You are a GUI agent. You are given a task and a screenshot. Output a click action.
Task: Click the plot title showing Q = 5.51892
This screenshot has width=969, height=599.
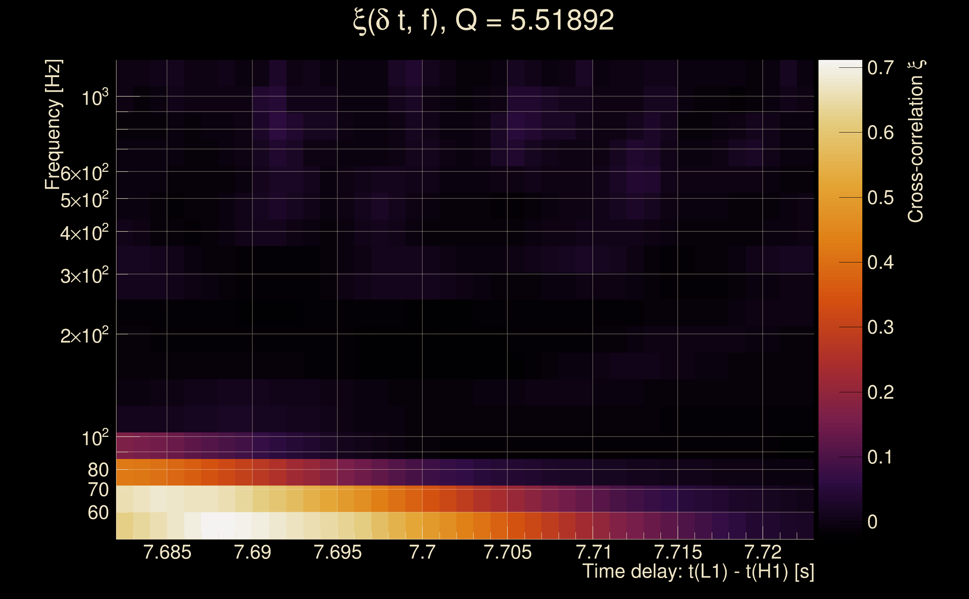483,21
